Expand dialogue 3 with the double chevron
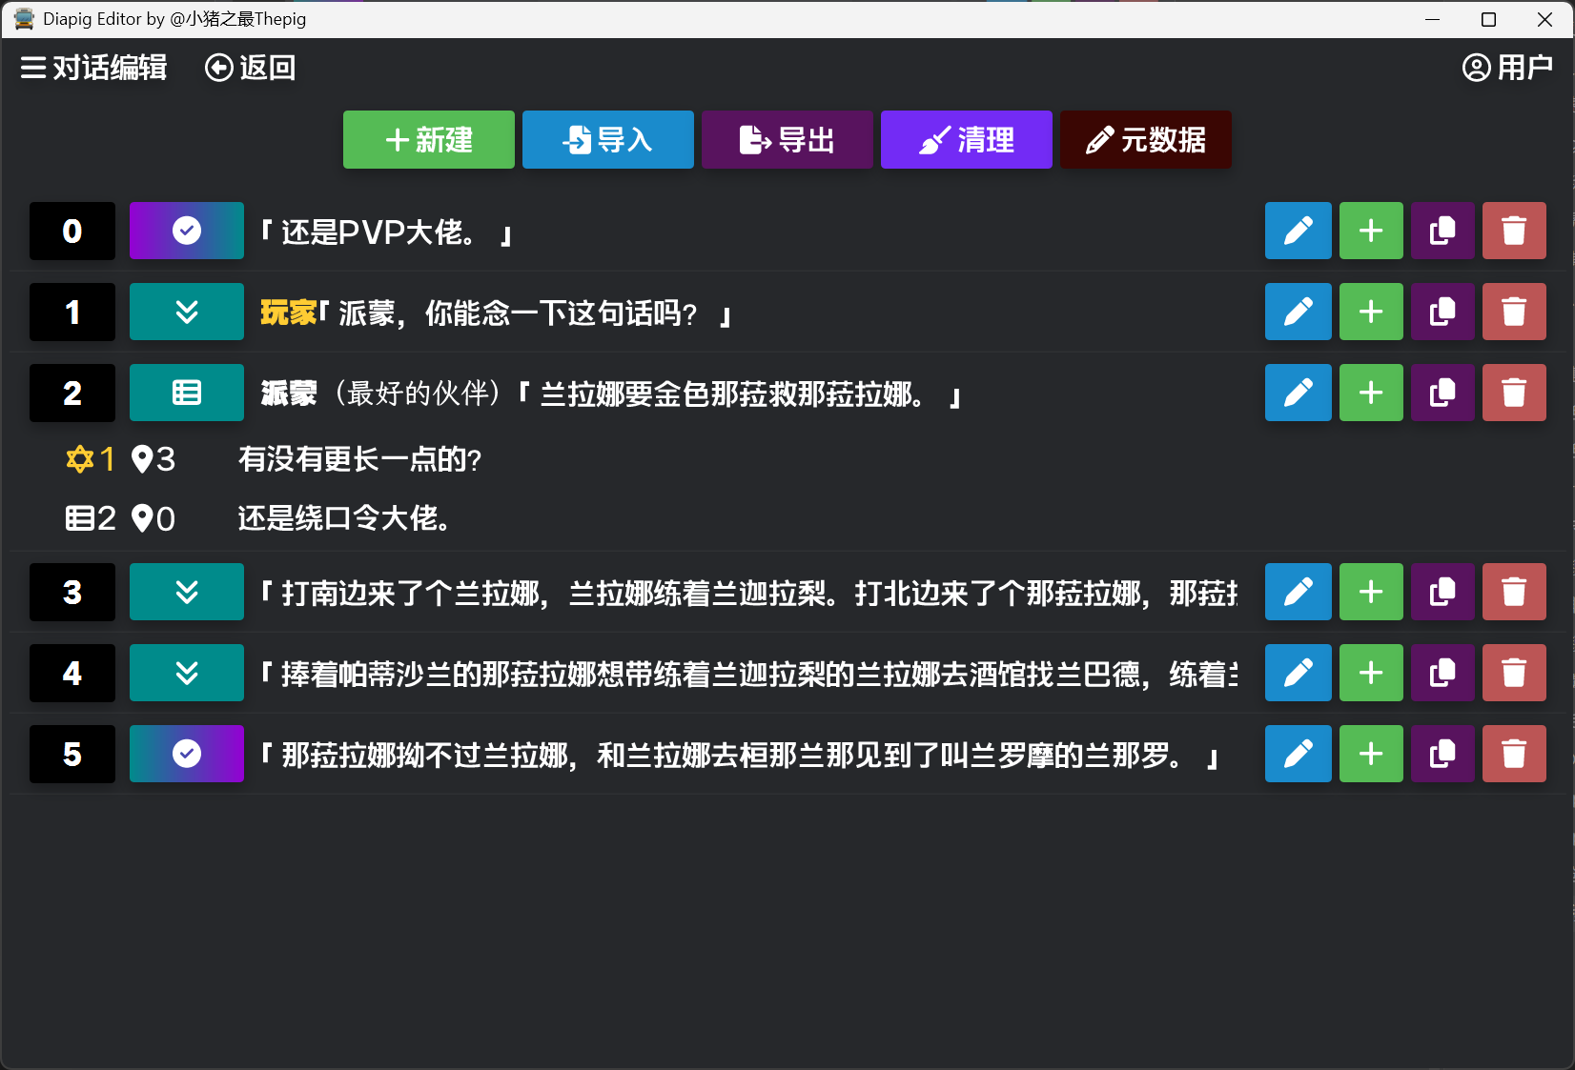This screenshot has width=1575, height=1070. click(x=187, y=592)
